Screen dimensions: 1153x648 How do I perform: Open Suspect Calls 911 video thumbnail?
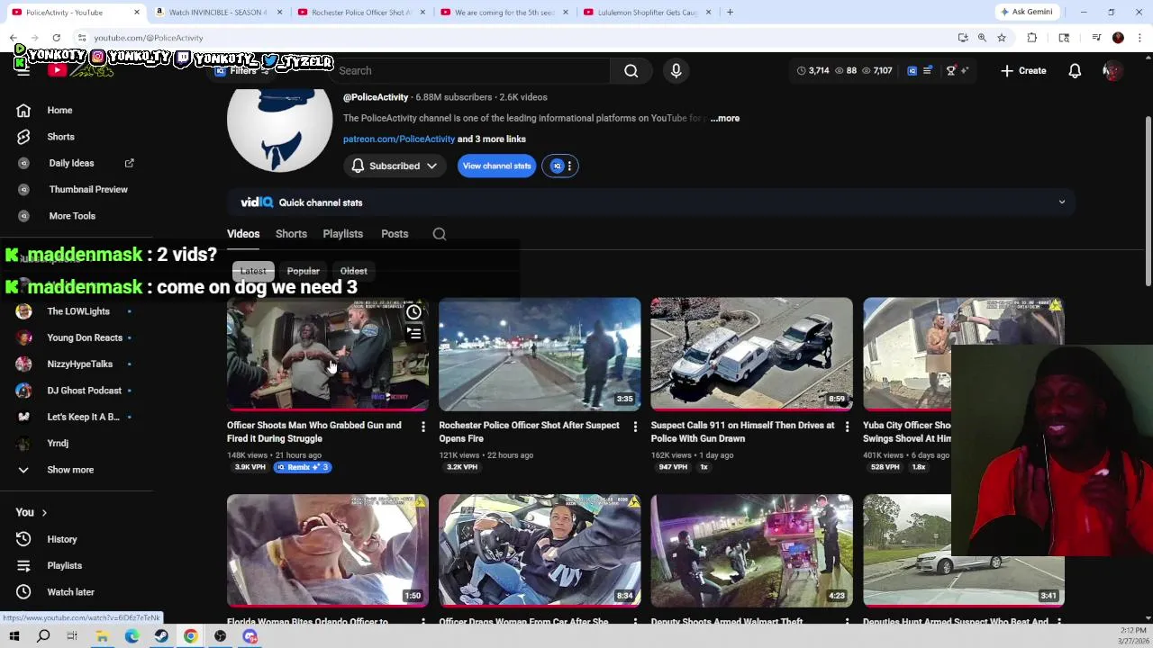pyautogui.click(x=751, y=354)
